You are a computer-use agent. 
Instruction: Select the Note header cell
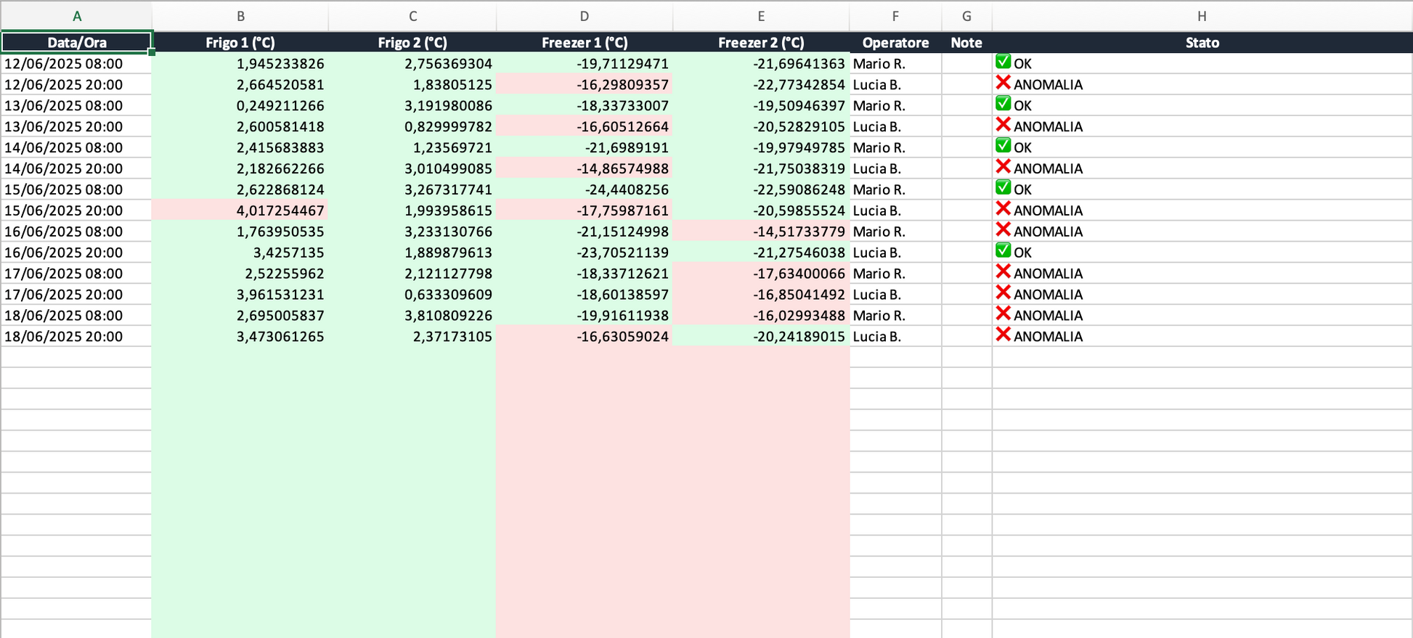click(966, 43)
